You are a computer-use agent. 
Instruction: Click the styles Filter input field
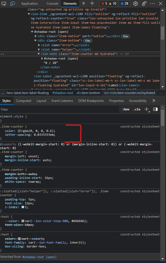coord(27,109)
